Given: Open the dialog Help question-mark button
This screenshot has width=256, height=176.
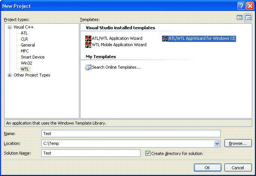Looking at the screenshot, I should coord(241,6).
